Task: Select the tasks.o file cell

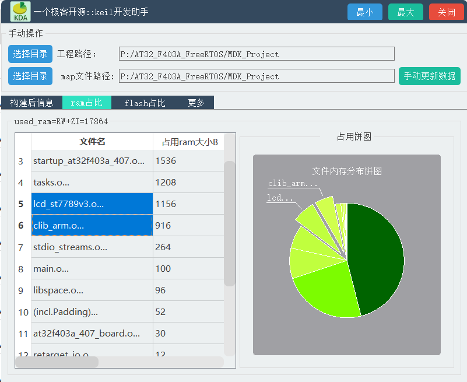Action: pyautogui.click(x=92, y=183)
